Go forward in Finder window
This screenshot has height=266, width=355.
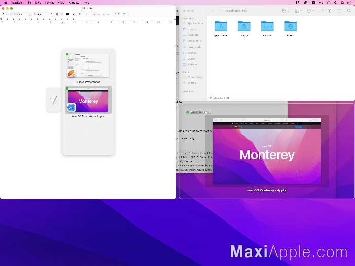click(x=220, y=11)
